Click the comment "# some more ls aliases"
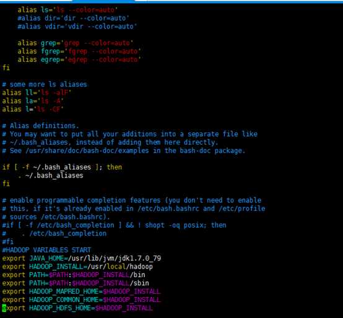This screenshot has width=343, height=318. click(x=45, y=84)
